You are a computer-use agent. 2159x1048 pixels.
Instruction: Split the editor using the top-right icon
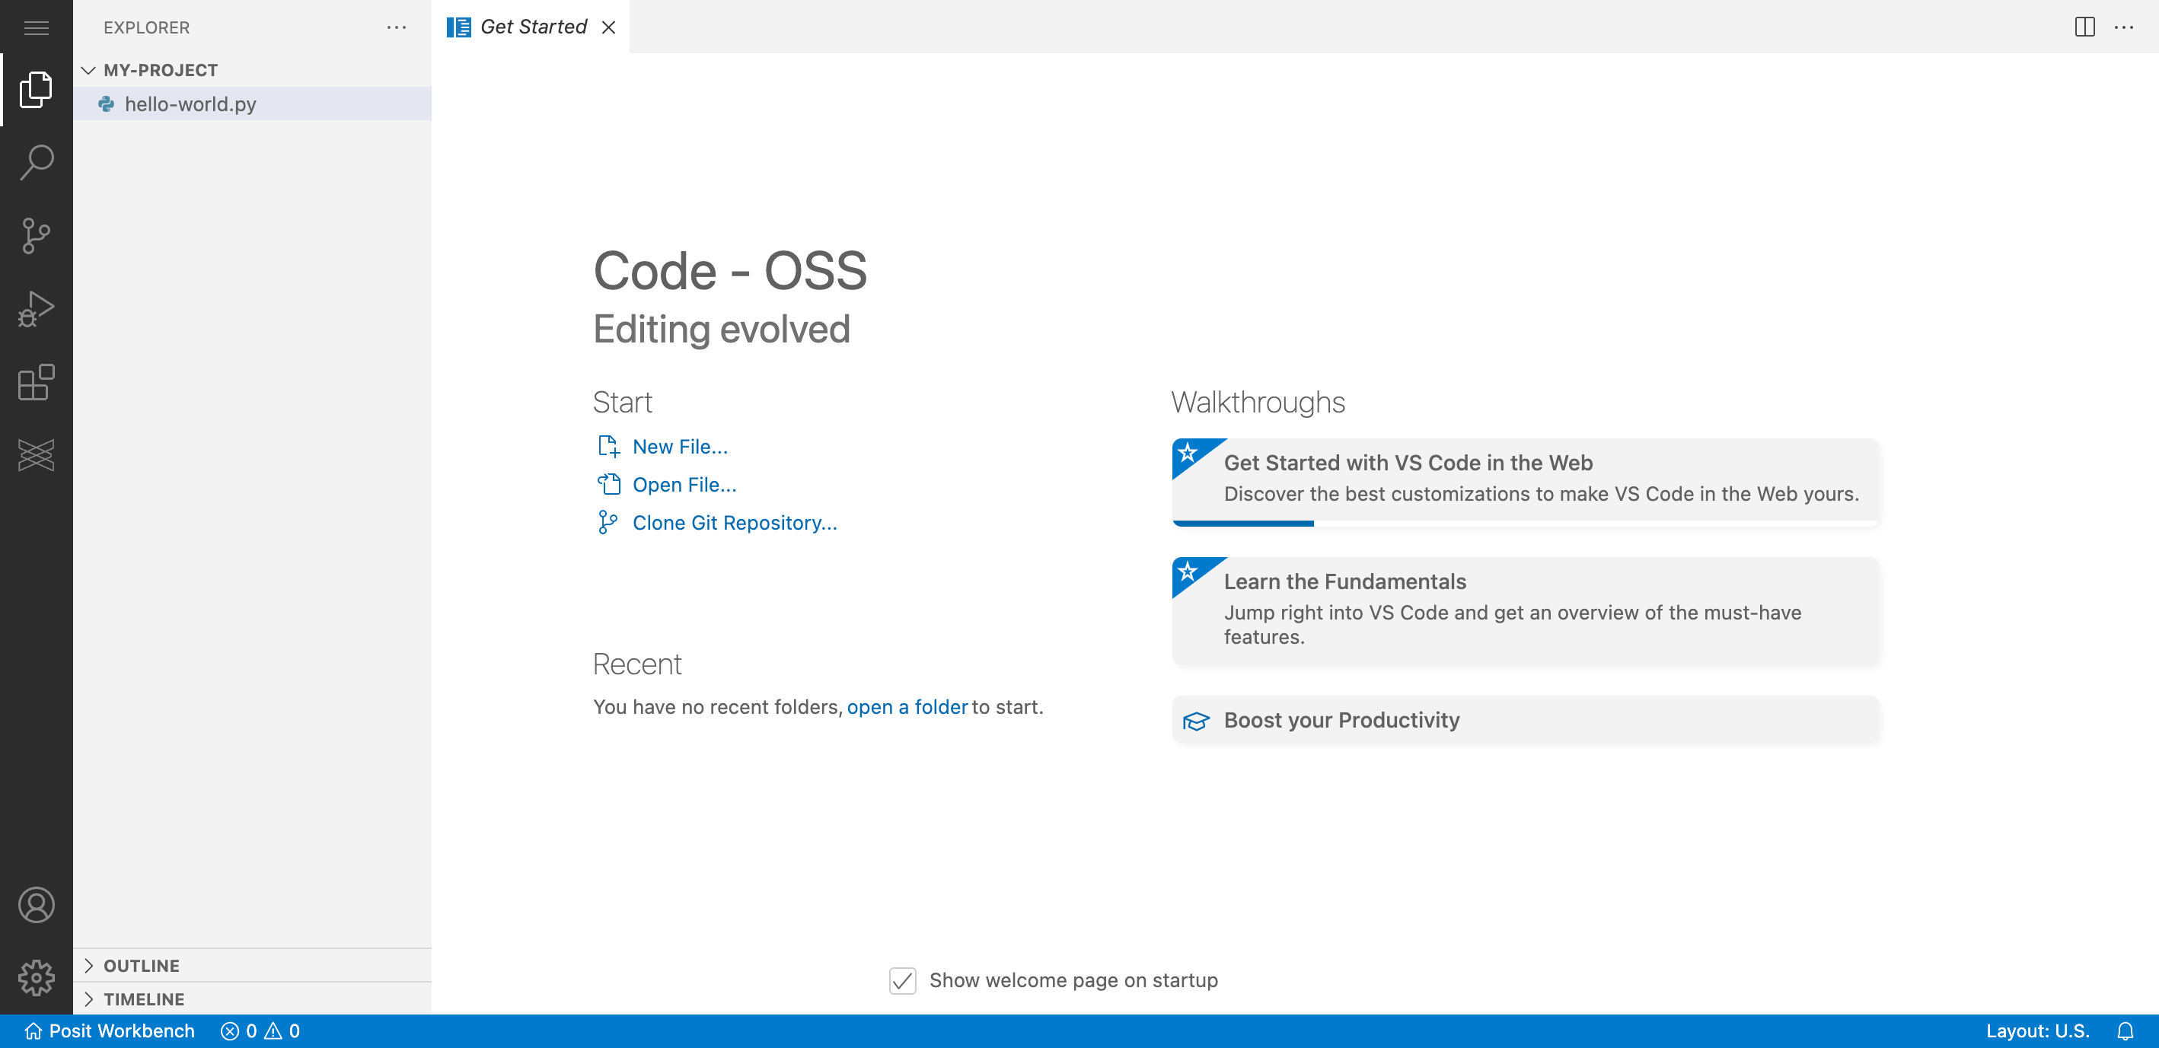[x=2084, y=27]
